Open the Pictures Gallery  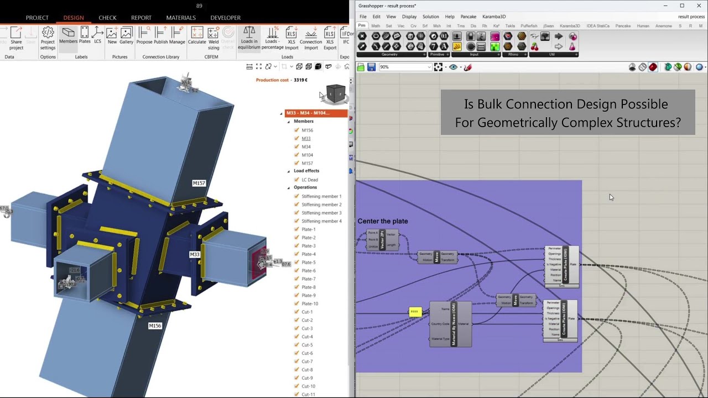(x=126, y=36)
